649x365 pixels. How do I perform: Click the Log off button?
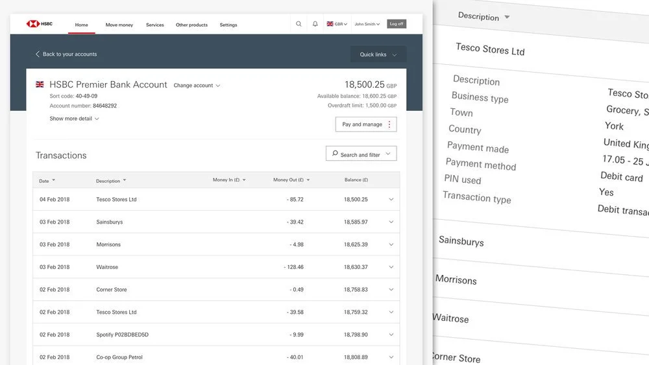click(397, 24)
